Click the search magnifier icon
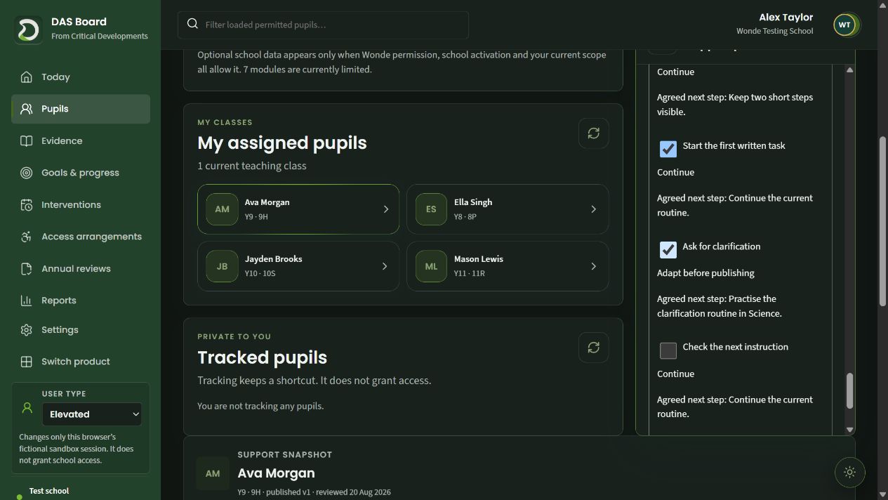 [x=192, y=25]
